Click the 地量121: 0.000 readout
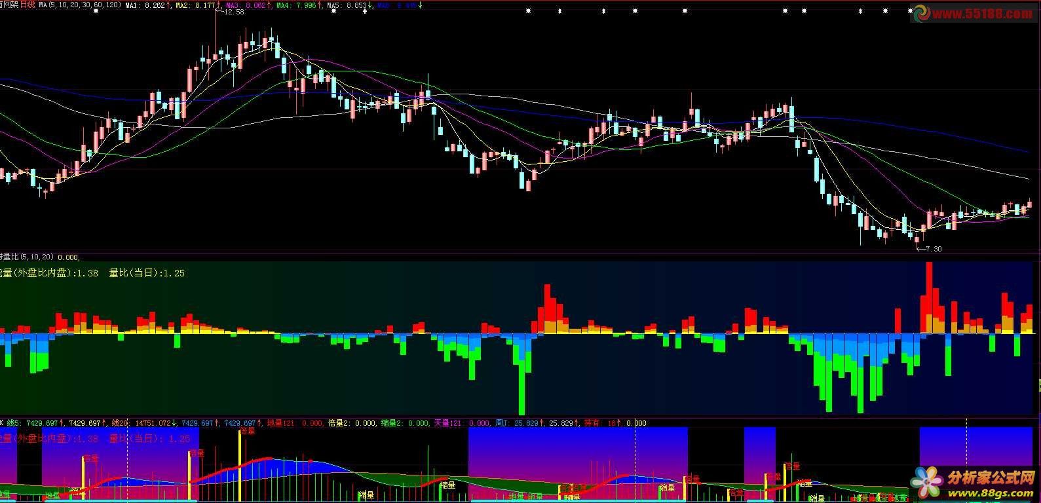The image size is (1041, 503). pos(294,423)
